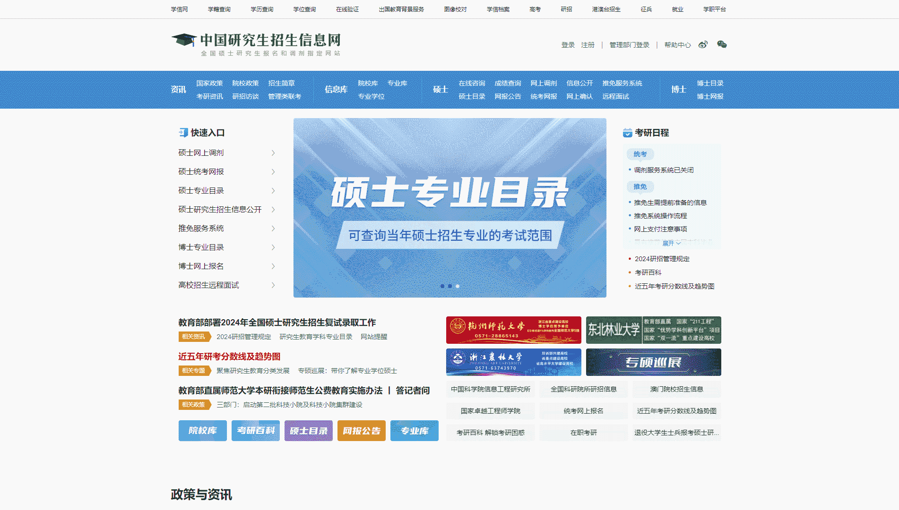Open 近五年研考分数线及趋势图 red headline

click(x=229, y=357)
